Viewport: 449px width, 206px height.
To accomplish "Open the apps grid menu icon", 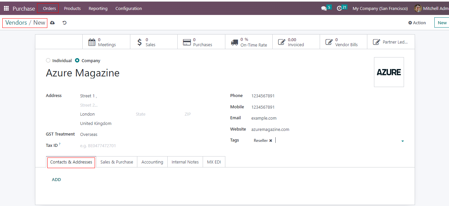I will [x=6, y=8].
